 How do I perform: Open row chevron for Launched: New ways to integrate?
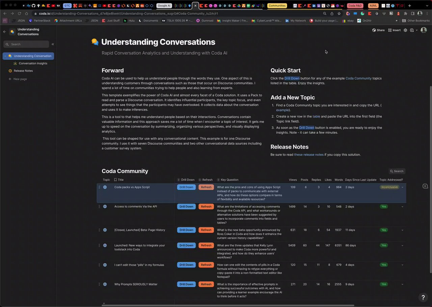click(402, 246)
